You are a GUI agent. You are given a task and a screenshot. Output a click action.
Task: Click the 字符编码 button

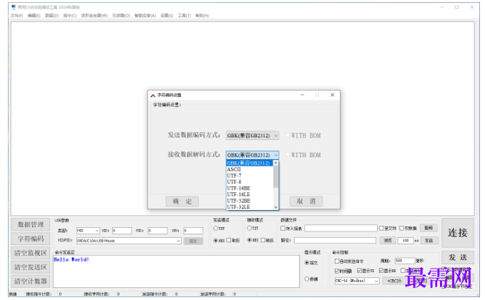(x=31, y=239)
